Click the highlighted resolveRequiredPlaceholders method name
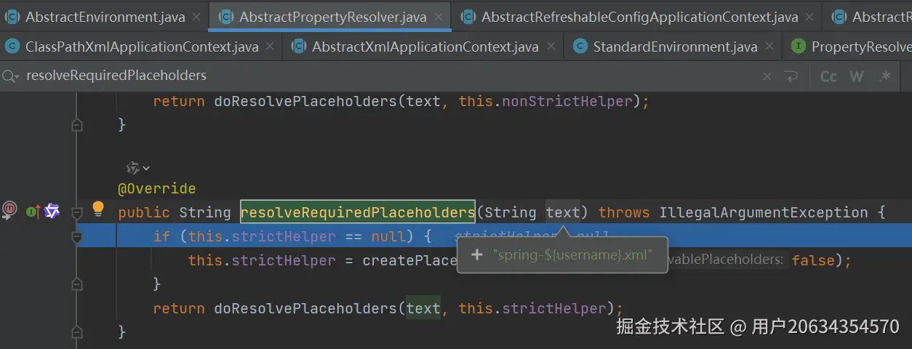Image resolution: width=912 pixels, height=349 pixels. click(358, 212)
